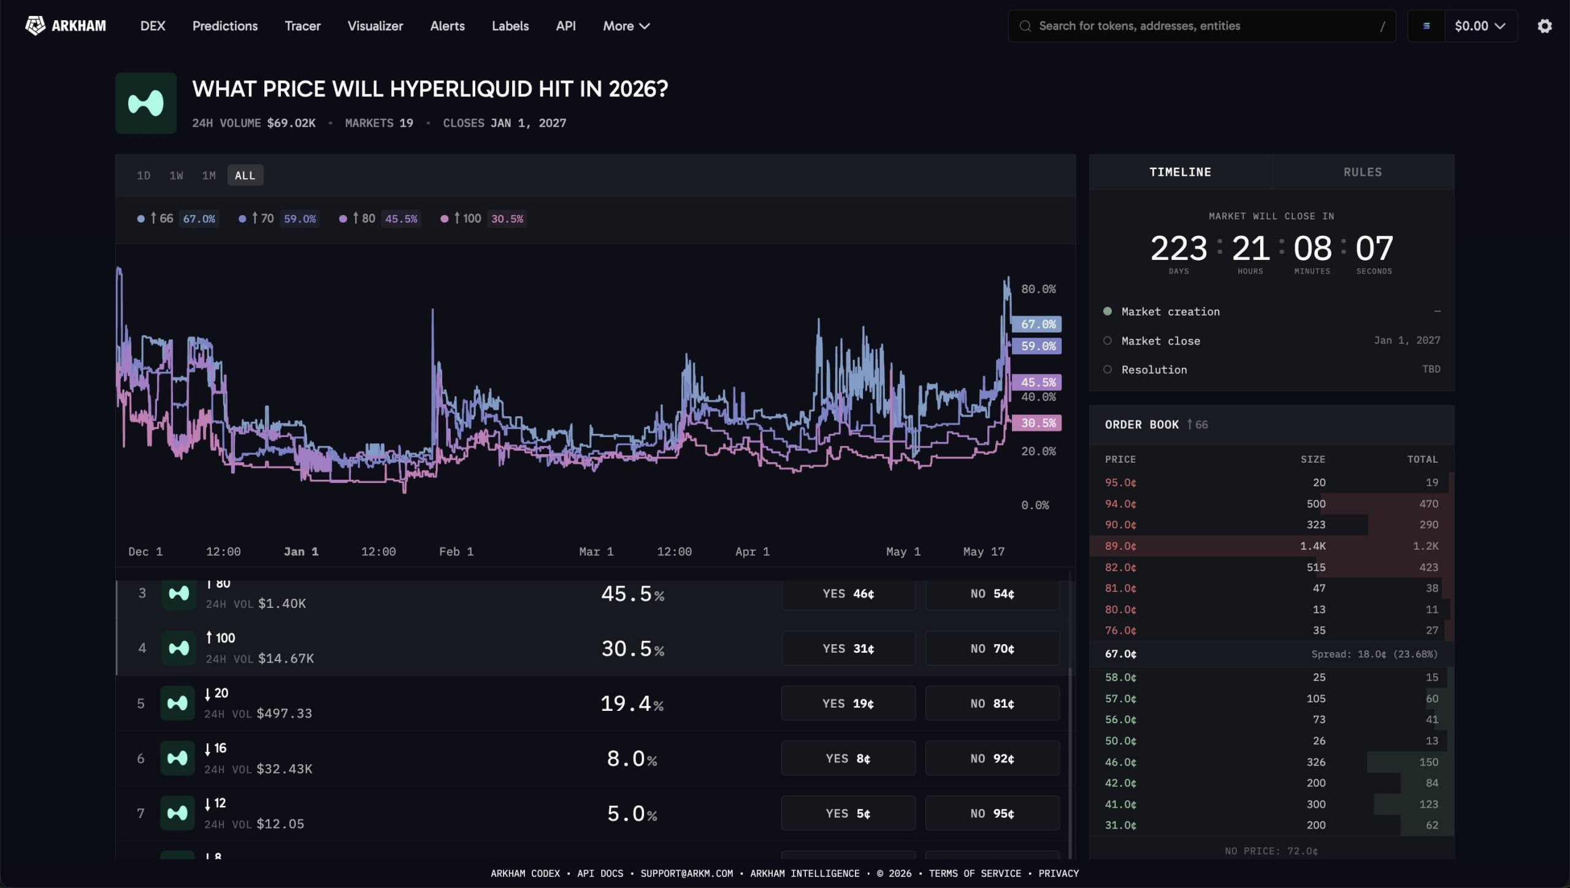Select the 95.0¢ ask order row
Image resolution: width=1570 pixels, height=888 pixels.
[1271, 483]
